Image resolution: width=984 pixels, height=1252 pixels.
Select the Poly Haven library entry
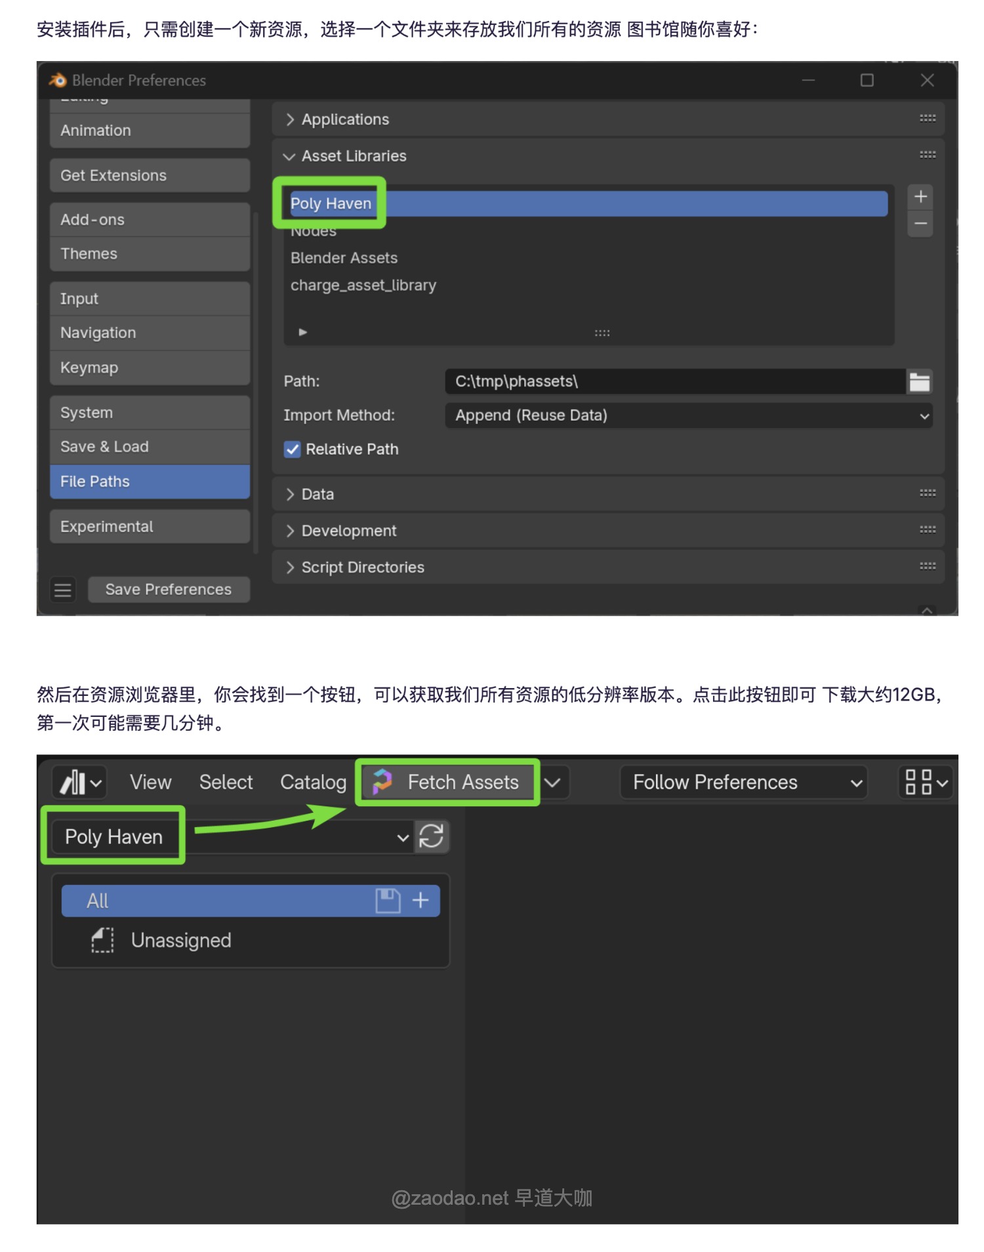(588, 204)
